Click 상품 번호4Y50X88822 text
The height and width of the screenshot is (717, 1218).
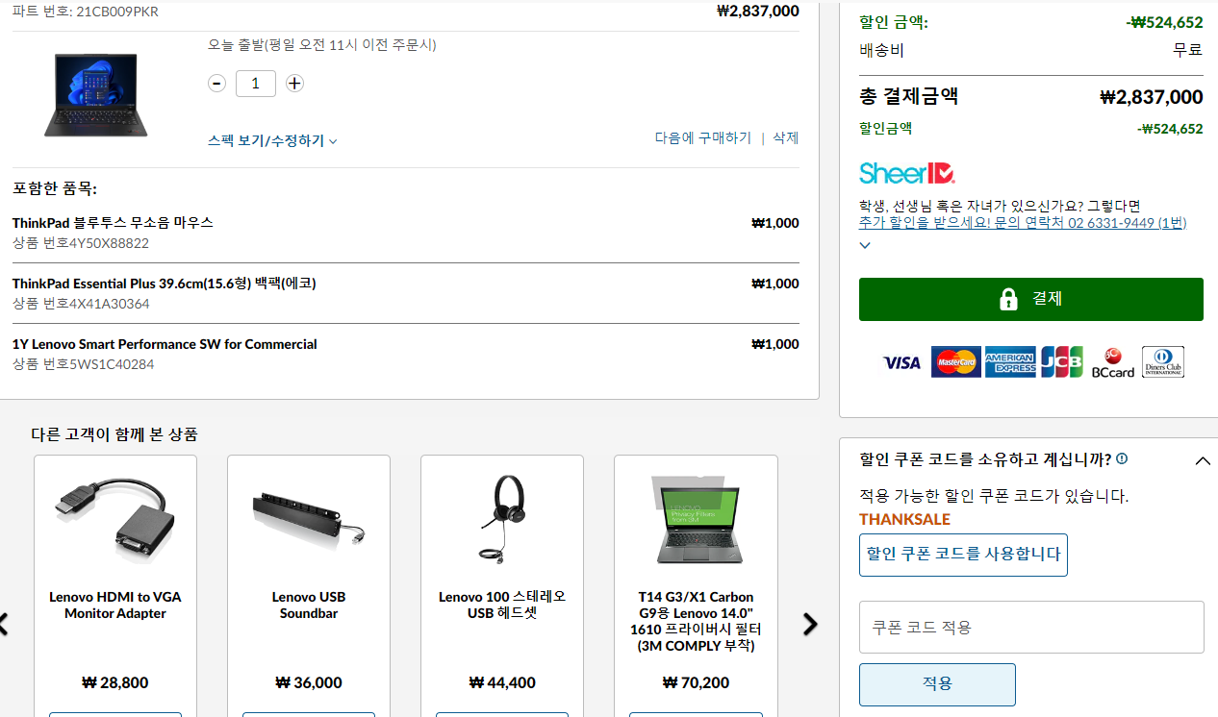[x=81, y=243]
